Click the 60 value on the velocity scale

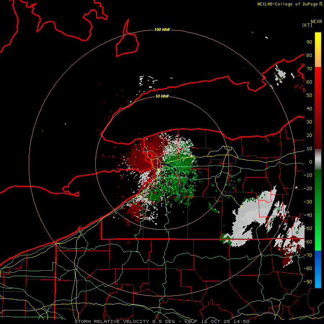tap(309, 82)
